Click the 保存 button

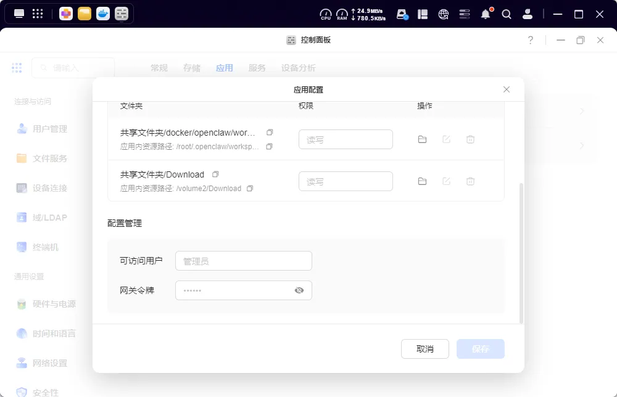(480, 349)
